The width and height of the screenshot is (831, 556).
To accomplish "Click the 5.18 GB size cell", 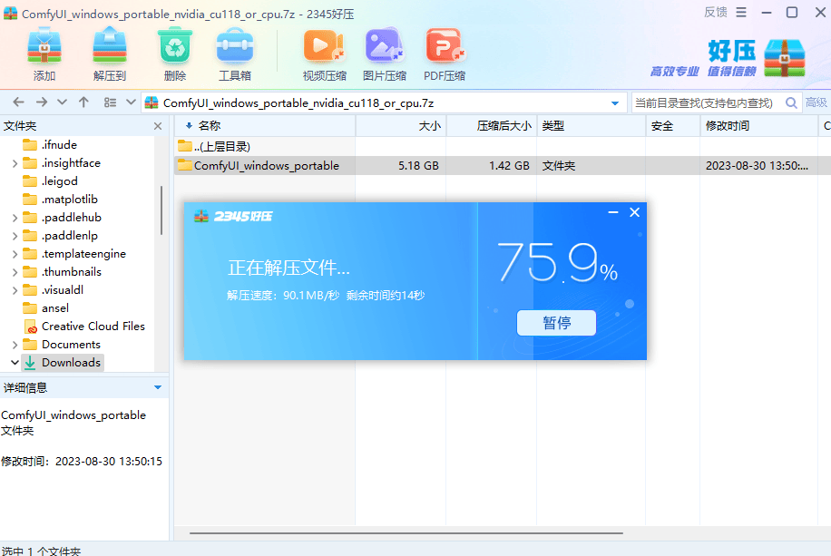I will coord(418,166).
